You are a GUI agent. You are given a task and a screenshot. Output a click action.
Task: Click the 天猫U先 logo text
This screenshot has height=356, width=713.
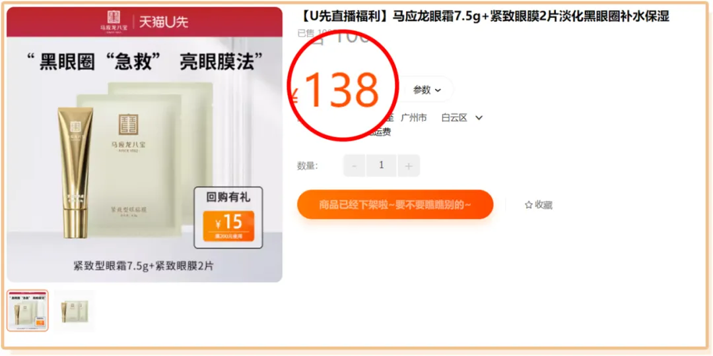(164, 22)
